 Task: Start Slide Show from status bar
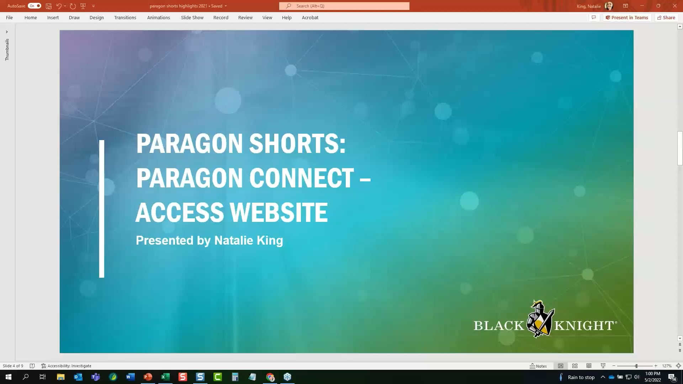(603, 366)
